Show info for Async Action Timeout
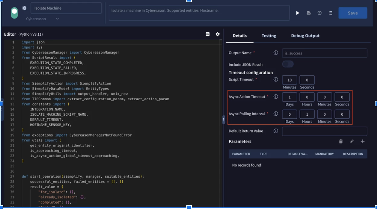The image size is (377, 209). 275,97
